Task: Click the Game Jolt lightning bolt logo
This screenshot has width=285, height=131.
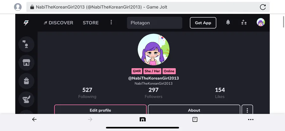Action: point(26,23)
